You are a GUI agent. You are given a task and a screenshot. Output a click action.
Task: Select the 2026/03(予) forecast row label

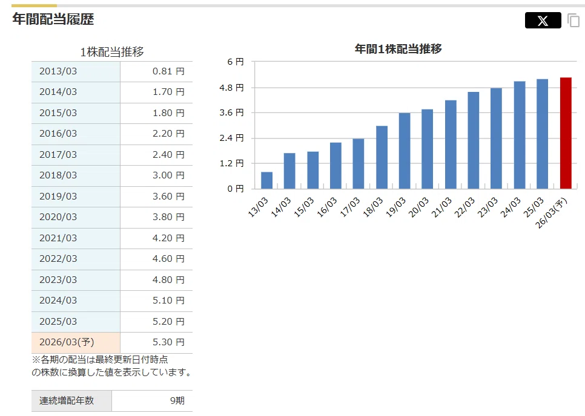pos(67,342)
